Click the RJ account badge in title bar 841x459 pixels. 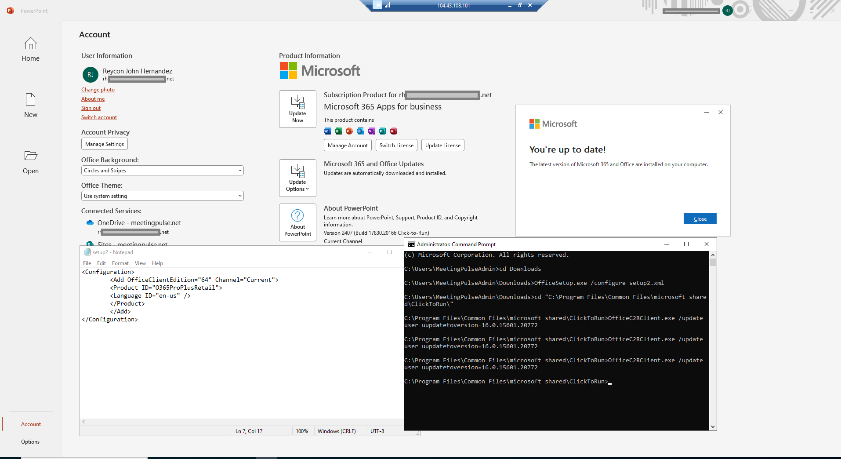(x=727, y=11)
